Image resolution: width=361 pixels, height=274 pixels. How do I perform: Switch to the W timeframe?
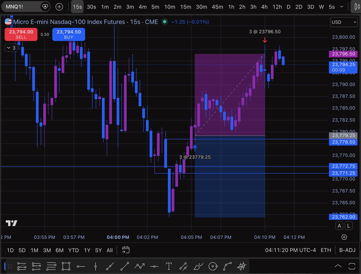click(x=321, y=7)
